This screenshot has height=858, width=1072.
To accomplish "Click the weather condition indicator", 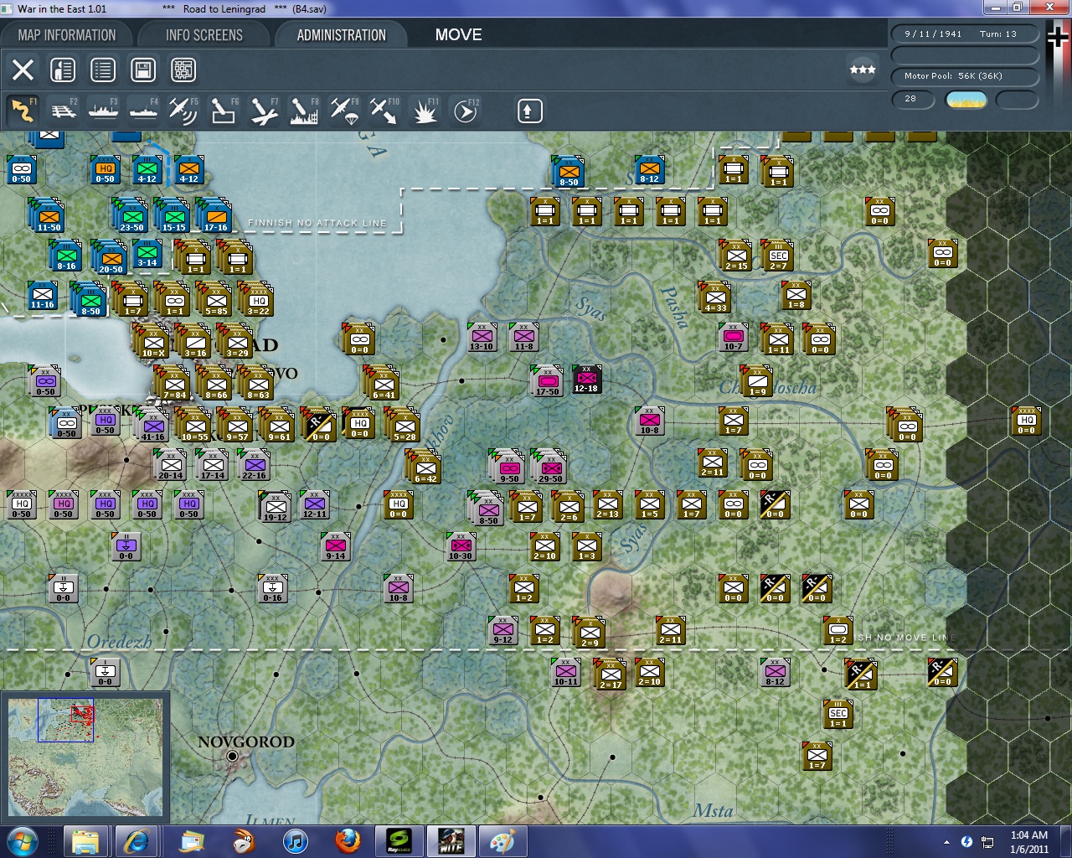I will point(966,99).
